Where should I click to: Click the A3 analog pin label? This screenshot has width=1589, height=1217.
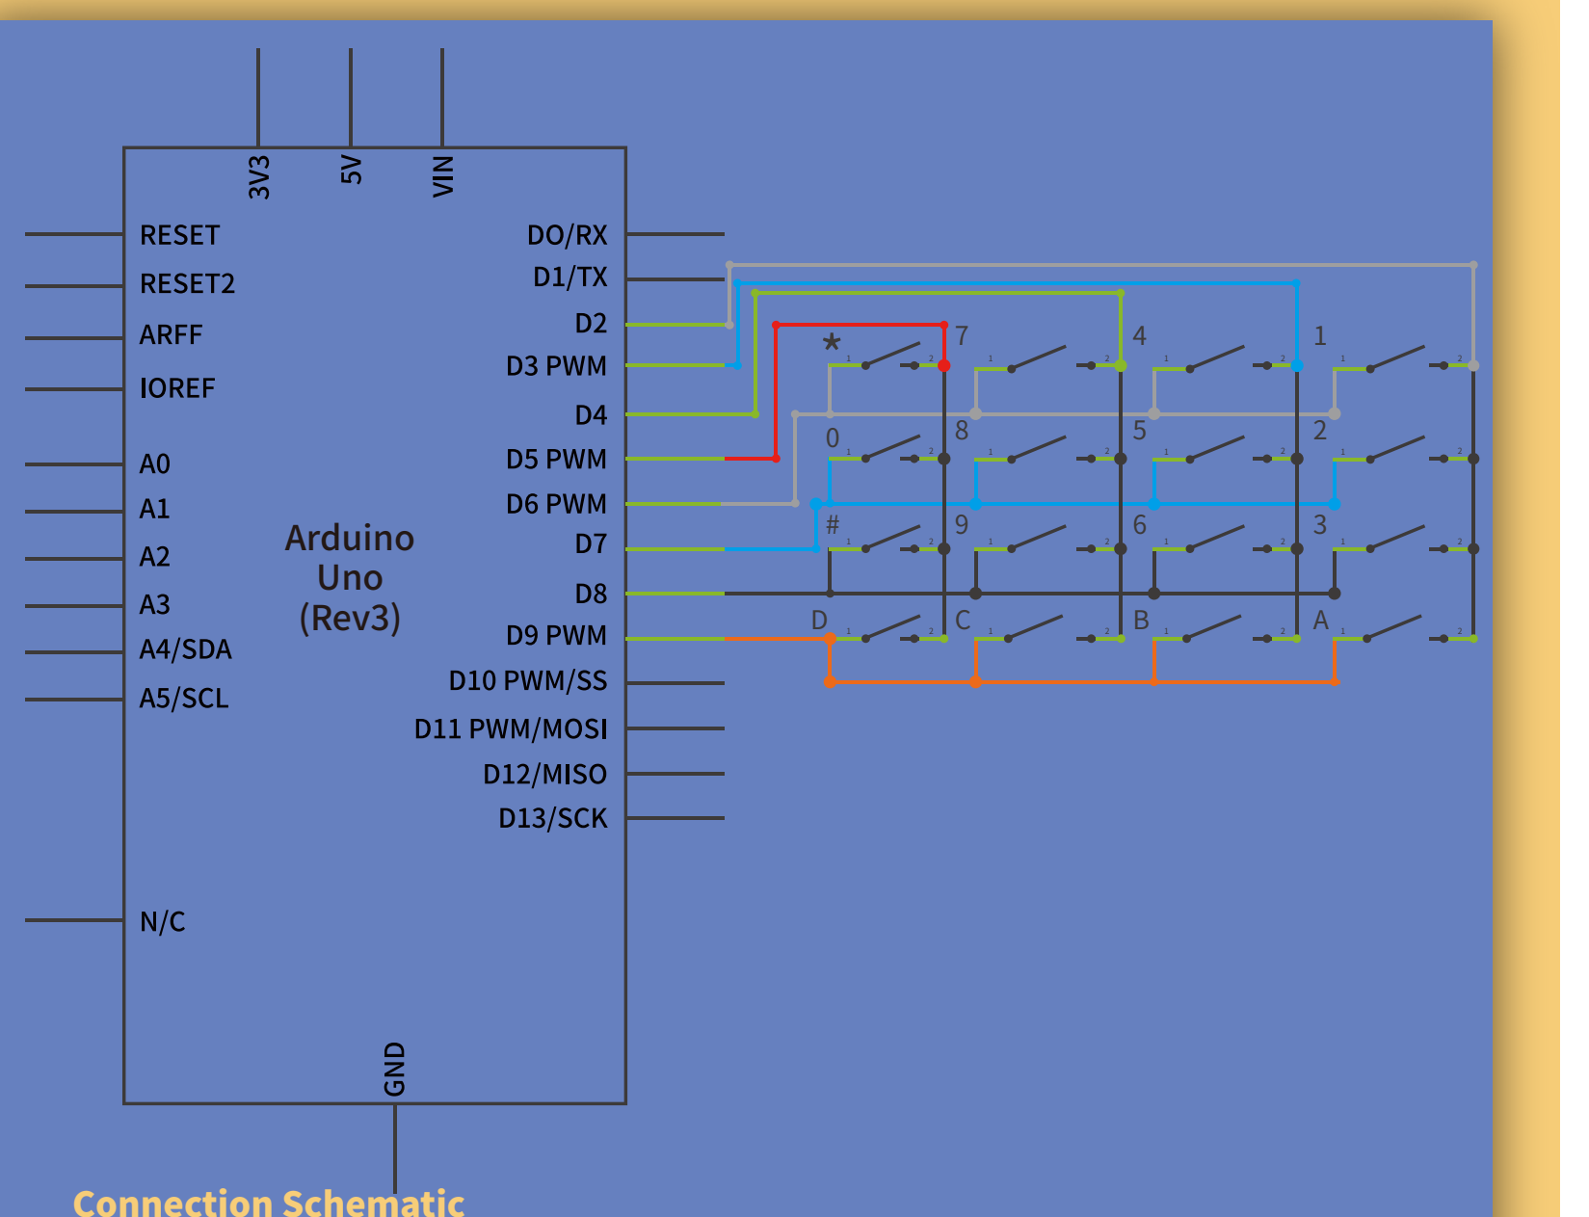tap(155, 604)
